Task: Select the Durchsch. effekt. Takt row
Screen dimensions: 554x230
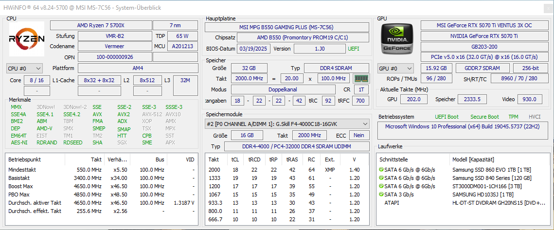Action: (102, 211)
